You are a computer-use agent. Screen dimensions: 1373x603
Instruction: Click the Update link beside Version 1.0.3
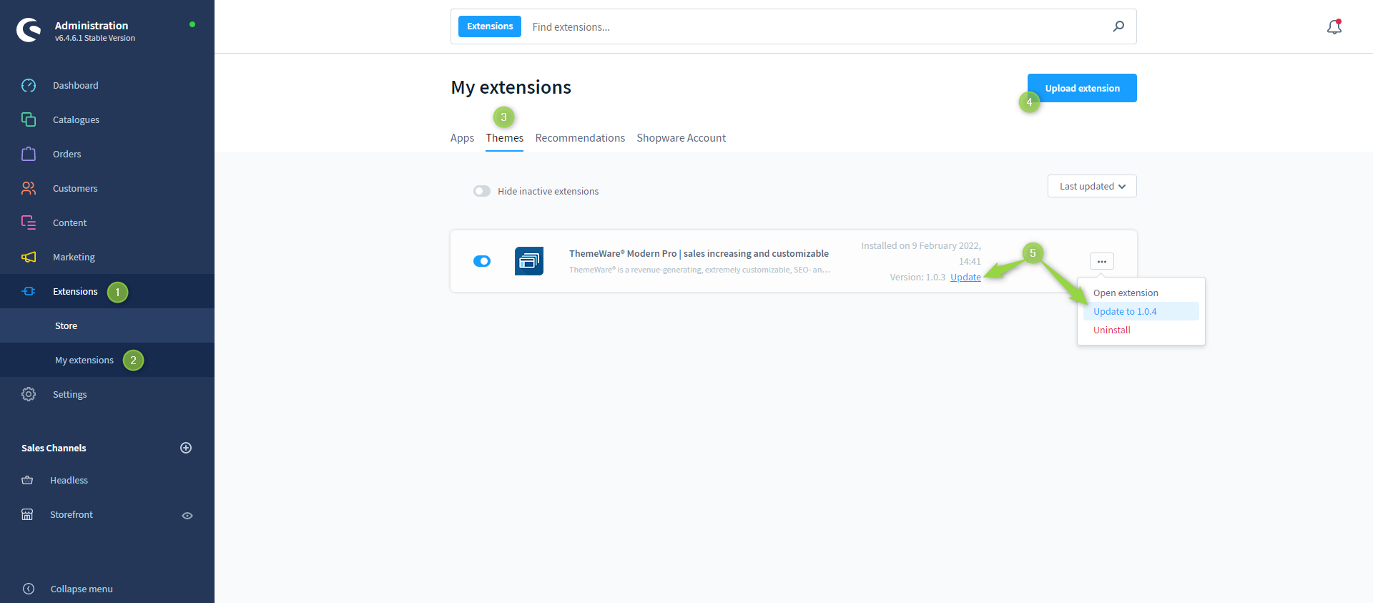tap(965, 278)
